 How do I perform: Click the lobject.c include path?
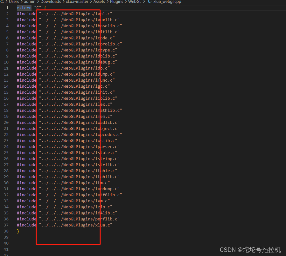pyautogui.click(x=79, y=129)
